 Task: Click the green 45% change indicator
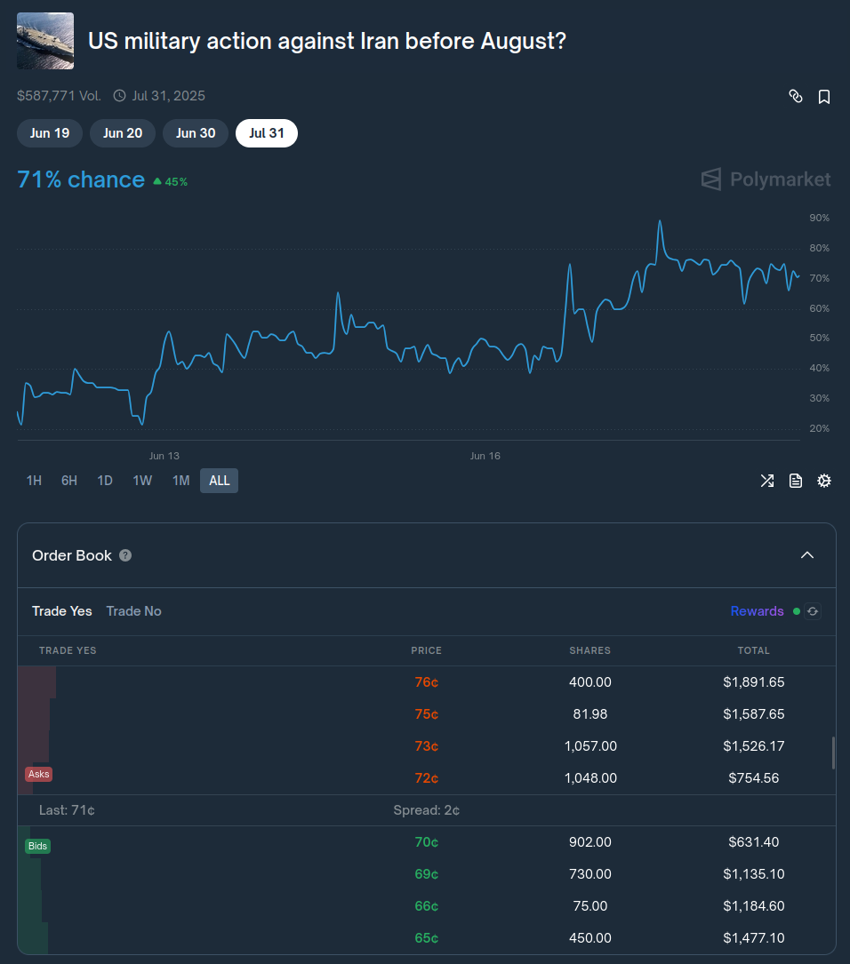[x=171, y=182]
